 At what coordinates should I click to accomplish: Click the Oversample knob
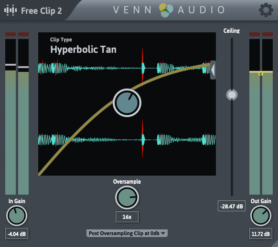(x=127, y=198)
